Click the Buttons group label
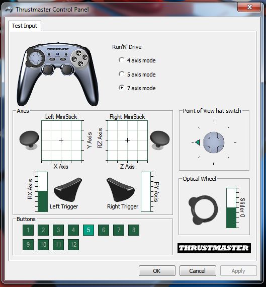This screenshot has width=266, height=287. (x=26, y=219)
